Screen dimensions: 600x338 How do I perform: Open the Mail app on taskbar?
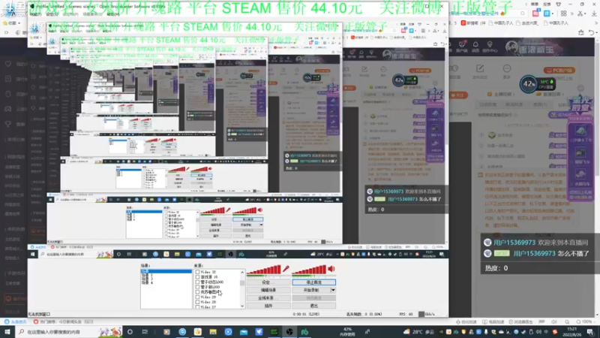point(243,332)
